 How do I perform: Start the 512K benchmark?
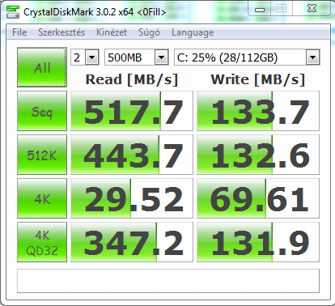[x=42, y=155]
